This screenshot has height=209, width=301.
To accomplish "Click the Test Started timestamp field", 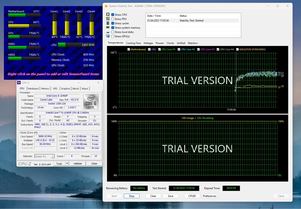I will coord(184,188).
